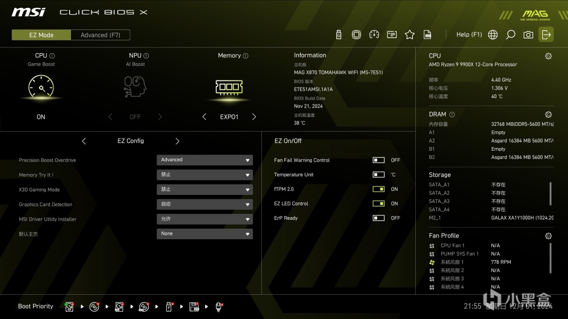This screenshot has height=319, width=568.
Task: Click the info icon beside Memory
Action: click(x=246, y=56)
